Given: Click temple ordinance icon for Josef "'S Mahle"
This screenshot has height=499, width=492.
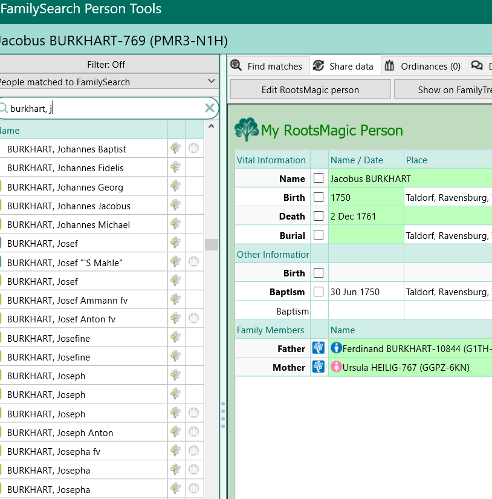Looking at the screenshot, I should click(x=193, y=261).
